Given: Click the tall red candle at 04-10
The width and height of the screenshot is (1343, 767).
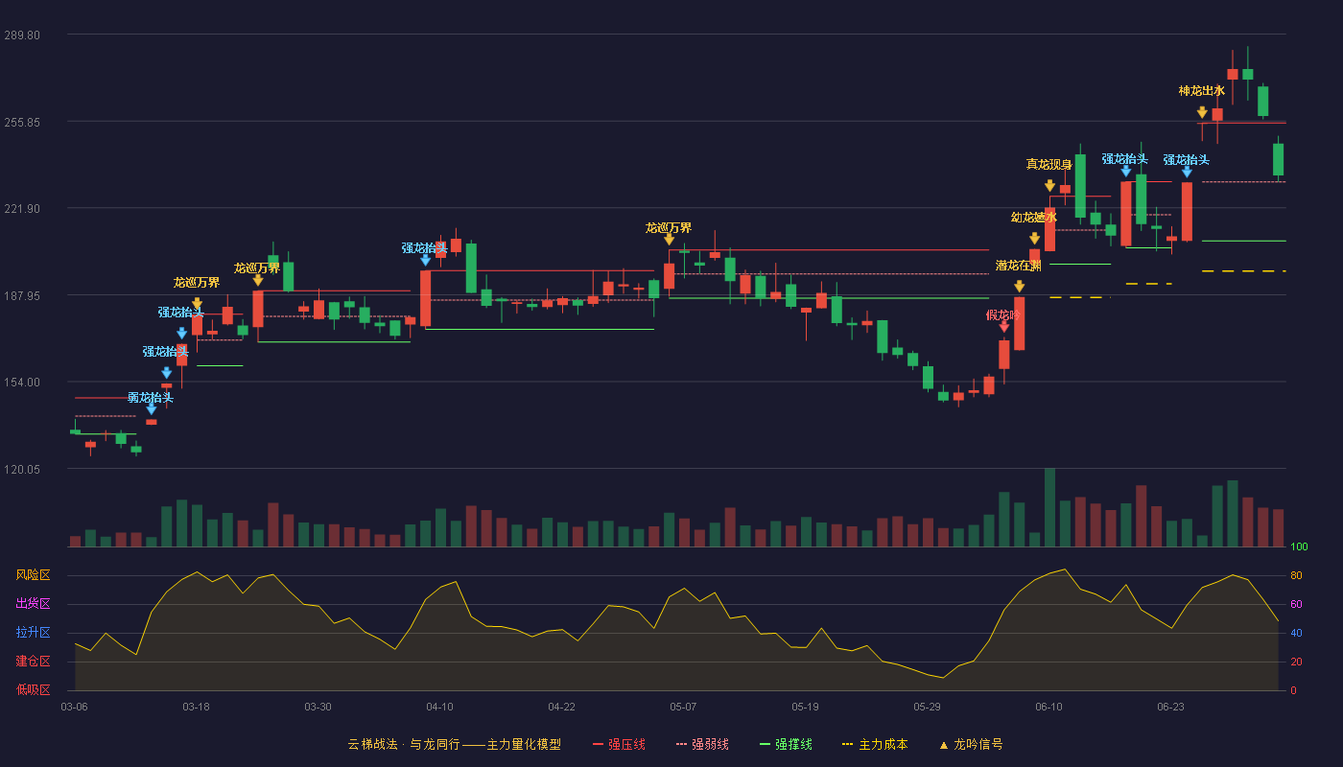Looking at the screenshot, I should coord(425,298).
